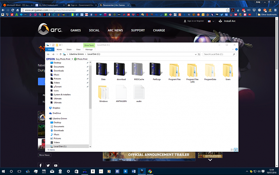Open Chrome menu hamburger icon

point(275,10)
